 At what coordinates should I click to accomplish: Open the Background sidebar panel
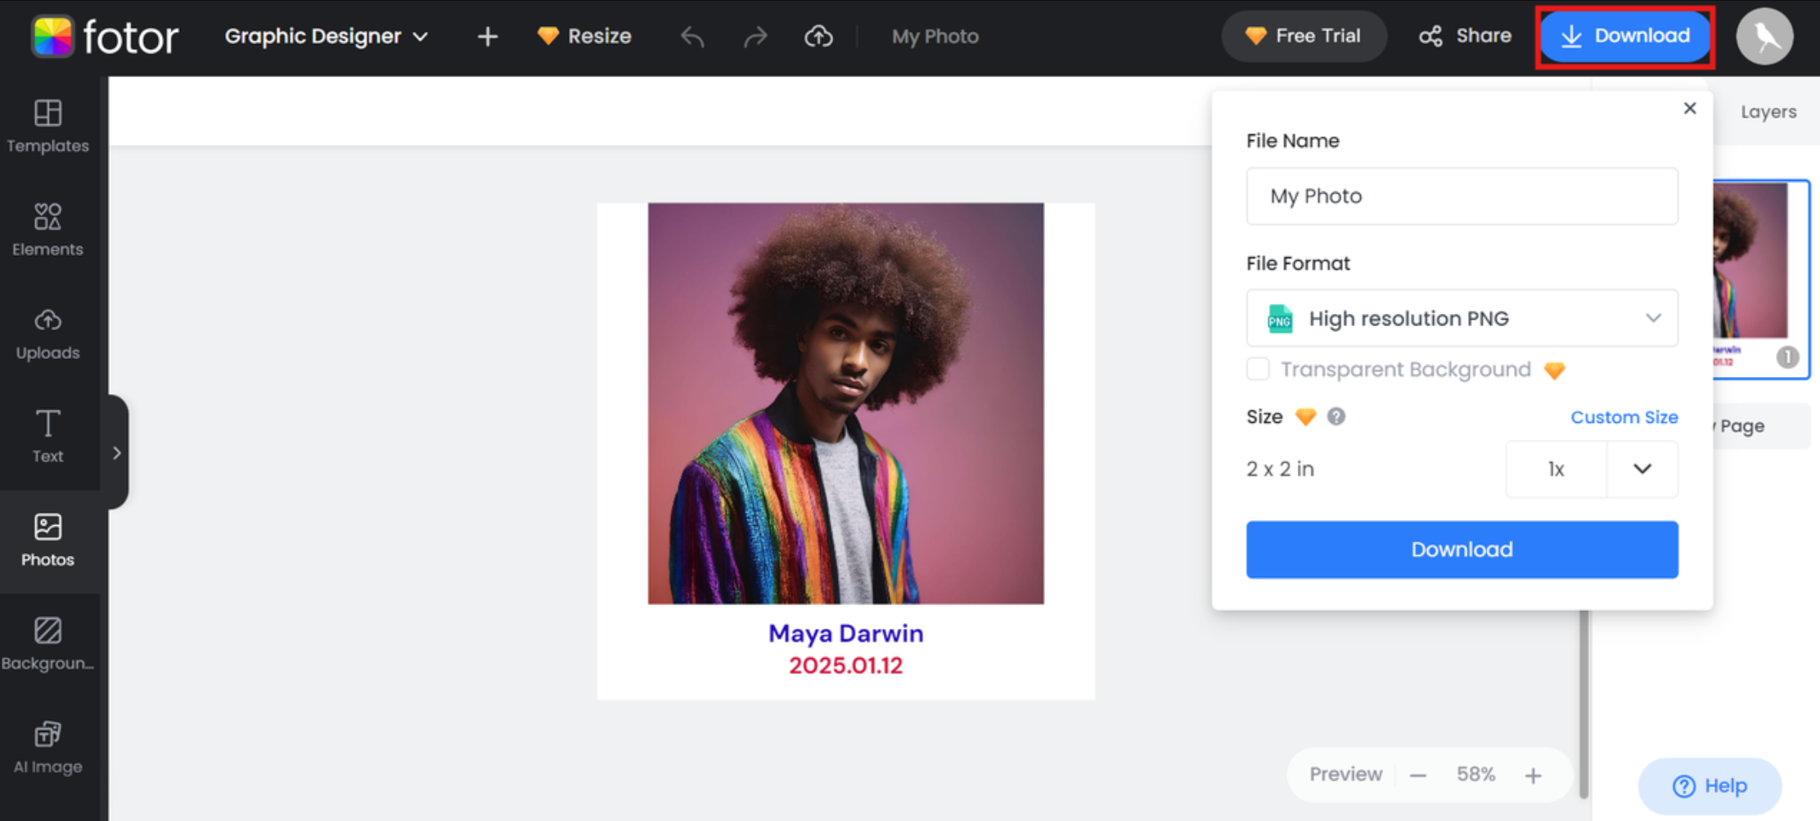[x=47, y=644]
